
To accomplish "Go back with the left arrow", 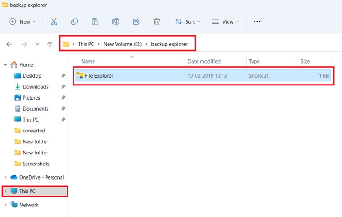I will (x=9, y=44).
